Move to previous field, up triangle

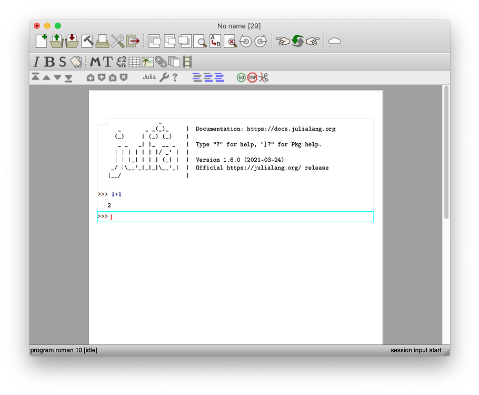46,77
